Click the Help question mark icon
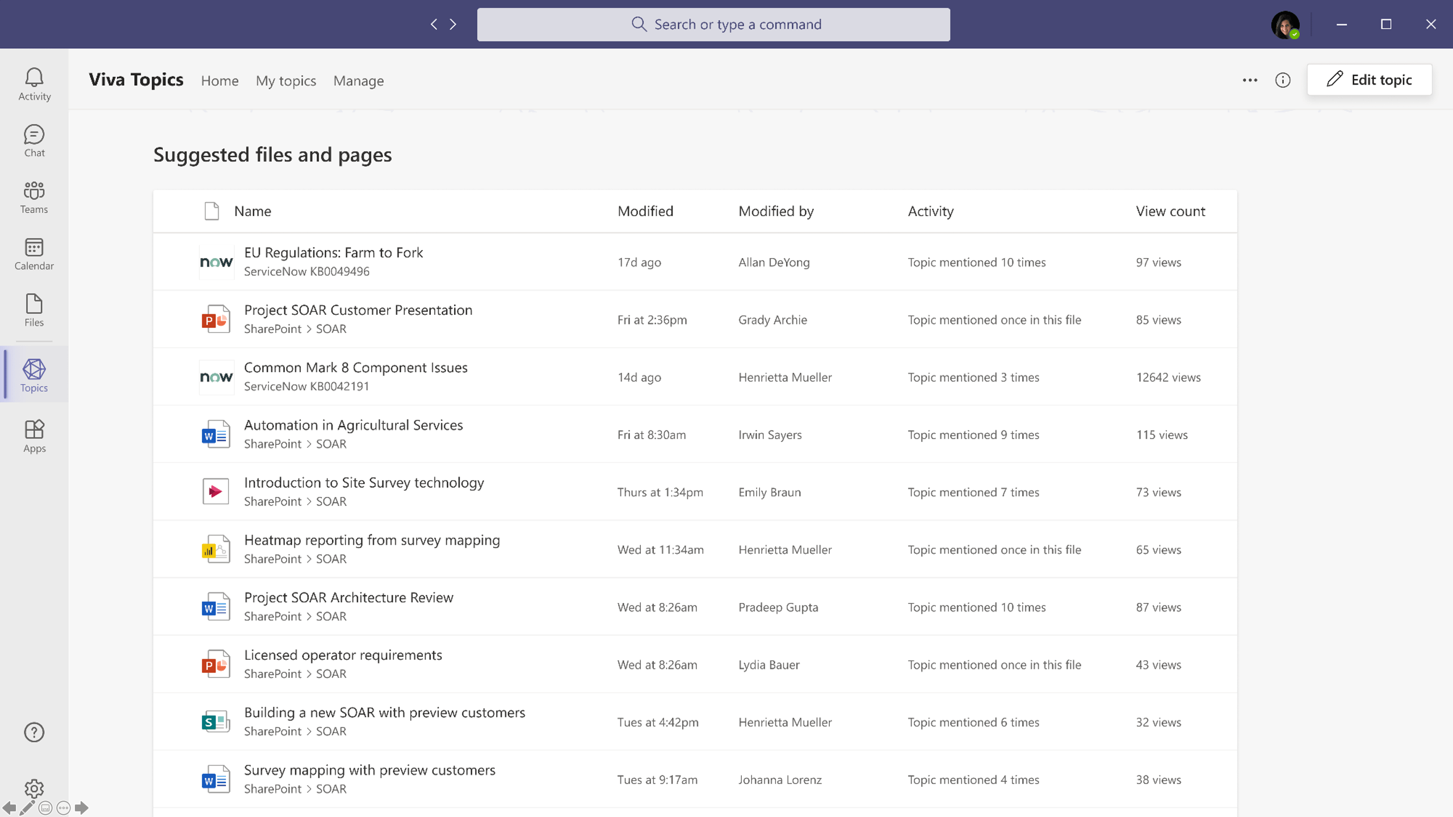 pyautogui.click(x=34, y=732)
